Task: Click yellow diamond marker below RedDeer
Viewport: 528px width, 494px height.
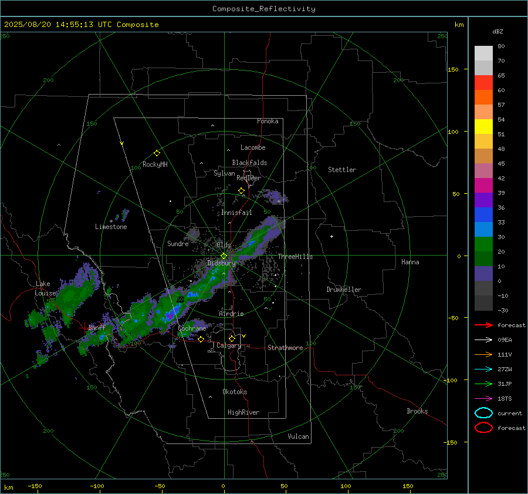Action: coord(241,191)
